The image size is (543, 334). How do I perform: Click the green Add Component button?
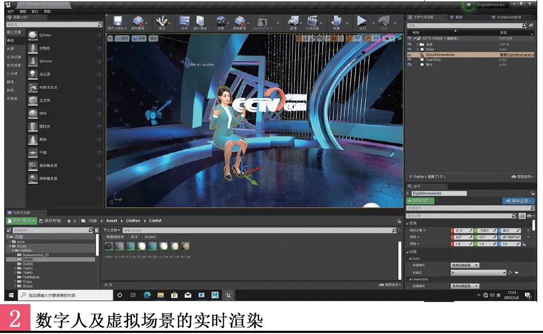click(x=421, y=201)
